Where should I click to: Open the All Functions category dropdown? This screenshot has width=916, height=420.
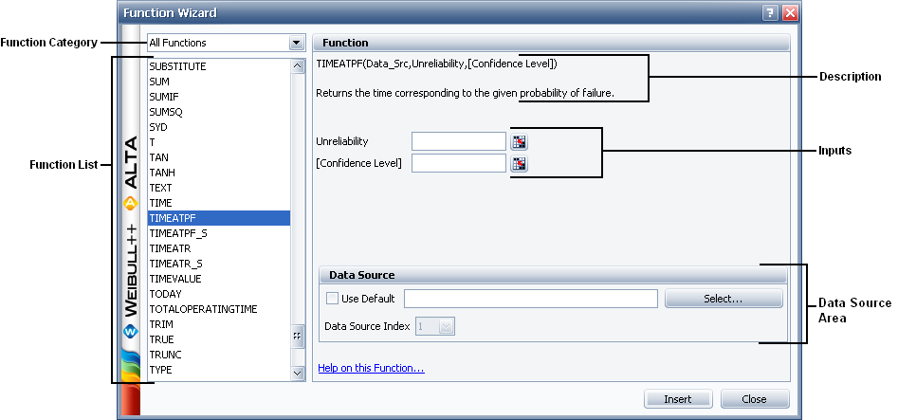pos(296,43)
